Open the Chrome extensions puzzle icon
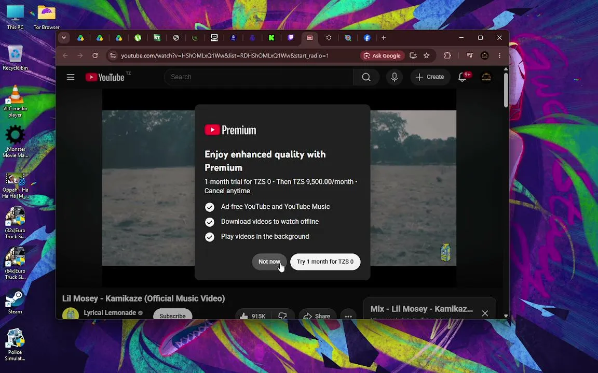Image resolution: width=598 pixels, height=373 pixels. click(x=447, y=55)
